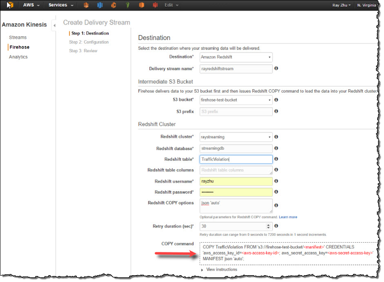Screen dimensions: 384x282
Task: Collapse the Amazon Kinesis side navigation panel
Action: tap(54, 26)
